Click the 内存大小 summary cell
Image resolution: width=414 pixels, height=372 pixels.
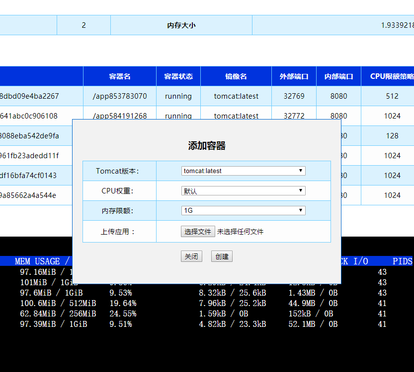[x=181, y=25]
